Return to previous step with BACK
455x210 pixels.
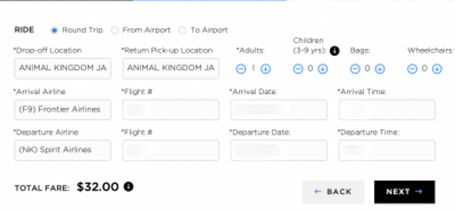pos(333,192)
